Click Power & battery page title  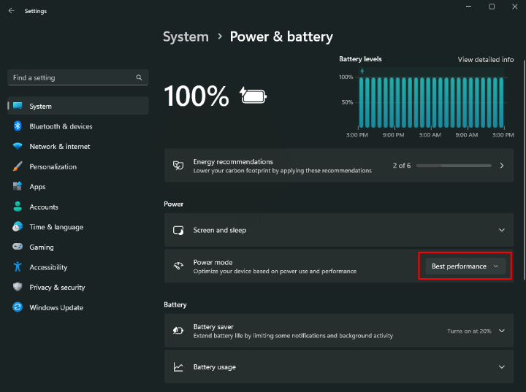(281, 37)
